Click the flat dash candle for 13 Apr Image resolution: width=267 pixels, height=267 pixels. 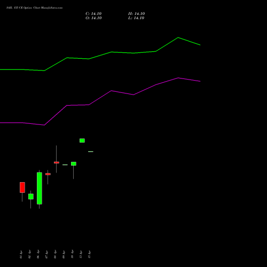(x=91, y=152)
